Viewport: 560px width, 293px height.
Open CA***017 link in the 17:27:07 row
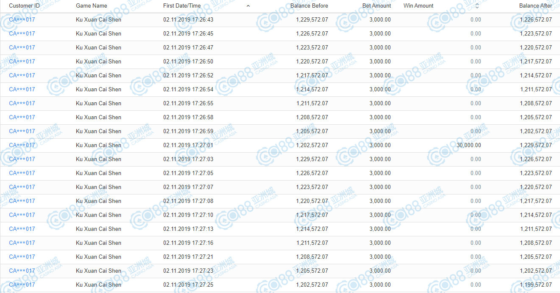click(22, 187)
